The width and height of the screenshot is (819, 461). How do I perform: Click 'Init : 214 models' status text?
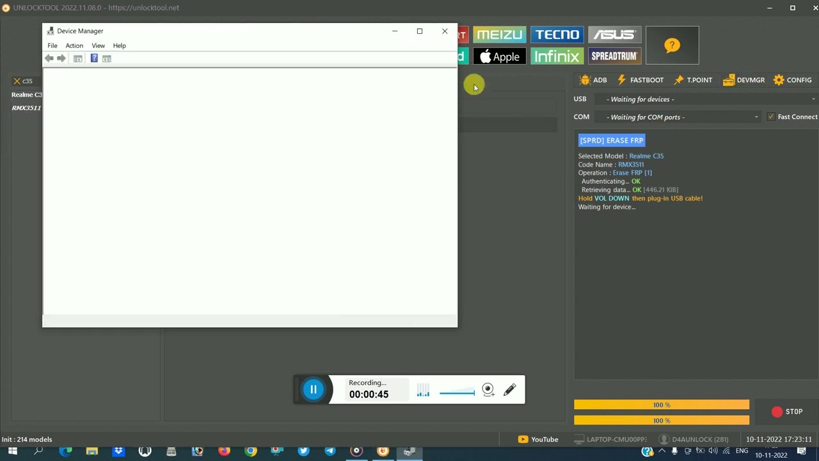(27, 439)
